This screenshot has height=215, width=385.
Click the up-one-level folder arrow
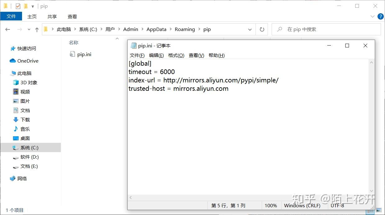click(37, 29)
